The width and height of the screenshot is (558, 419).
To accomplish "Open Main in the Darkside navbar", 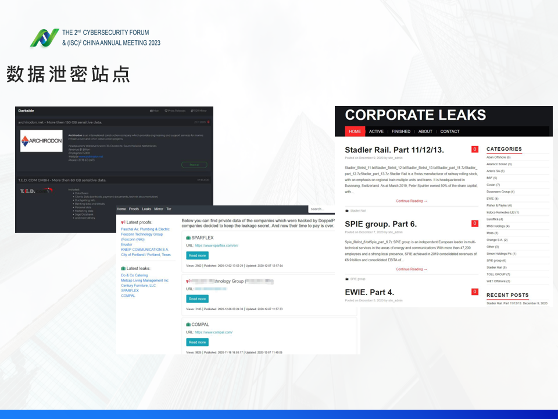I will click(155, 111).
